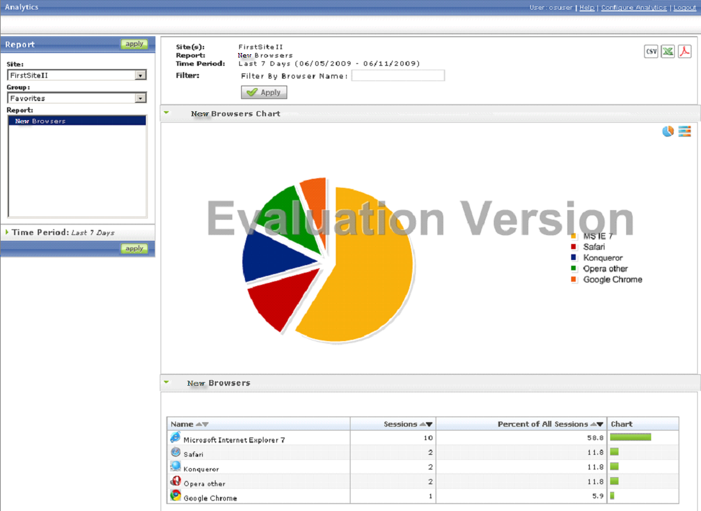Screen dimensions: 701x511
Task: Sort Sessions column using its arrows
Action: pyautogui.click(x=425, y=424)
